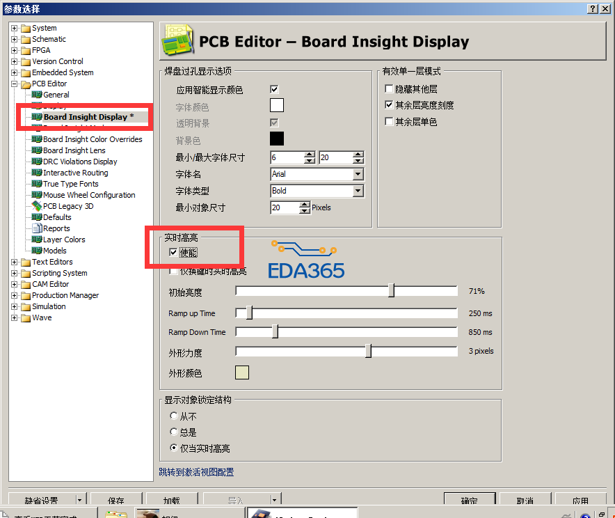Click the dialog help question-mark button
Screen dimensions: 615x518
click(x=593, y=8)
